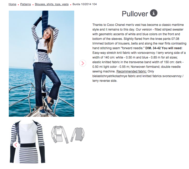Image resolution: width=189 pixels, height=169 pixels.
Task: Click the red dot after Patterns
Action: coord(33,5)
